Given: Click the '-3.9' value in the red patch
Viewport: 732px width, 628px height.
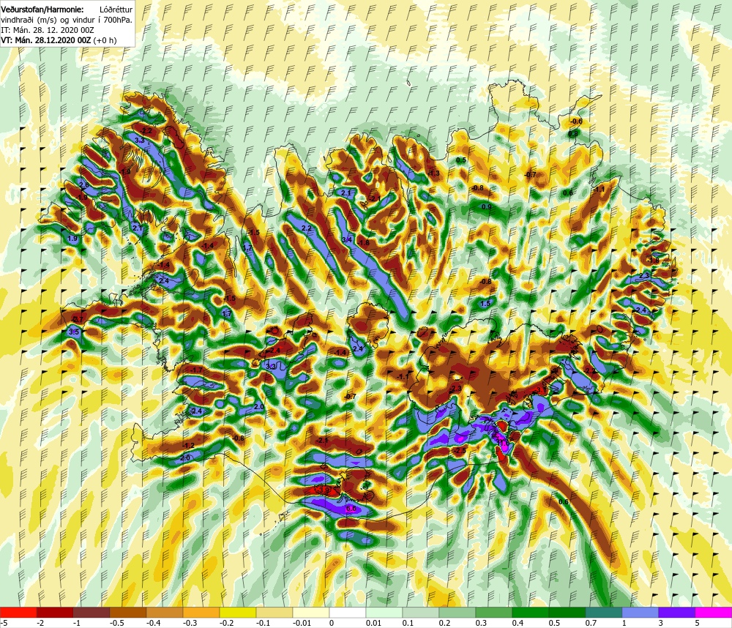Looking at the screenshot, I should point(323,490).
